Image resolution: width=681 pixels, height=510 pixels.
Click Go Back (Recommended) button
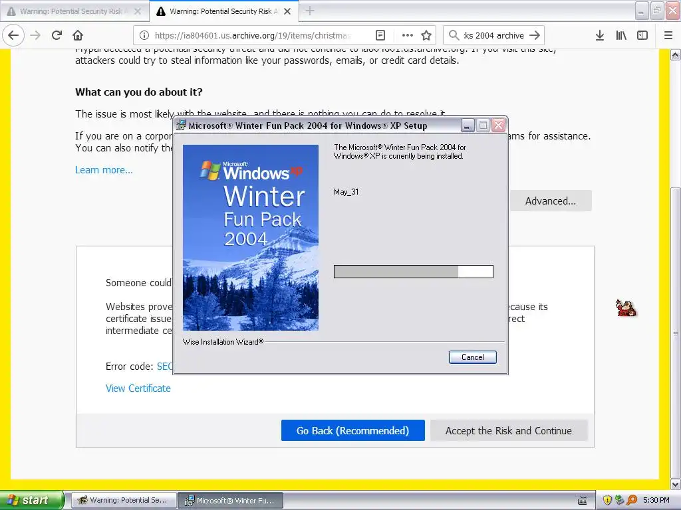[x=352, y=430]
